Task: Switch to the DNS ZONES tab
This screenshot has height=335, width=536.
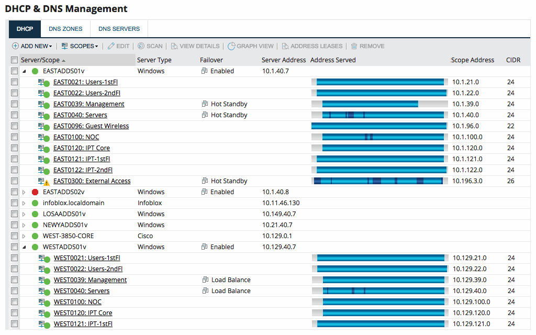Action: tap(65, 29)
